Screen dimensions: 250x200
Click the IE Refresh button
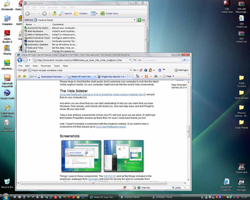(x=135, y=60)
